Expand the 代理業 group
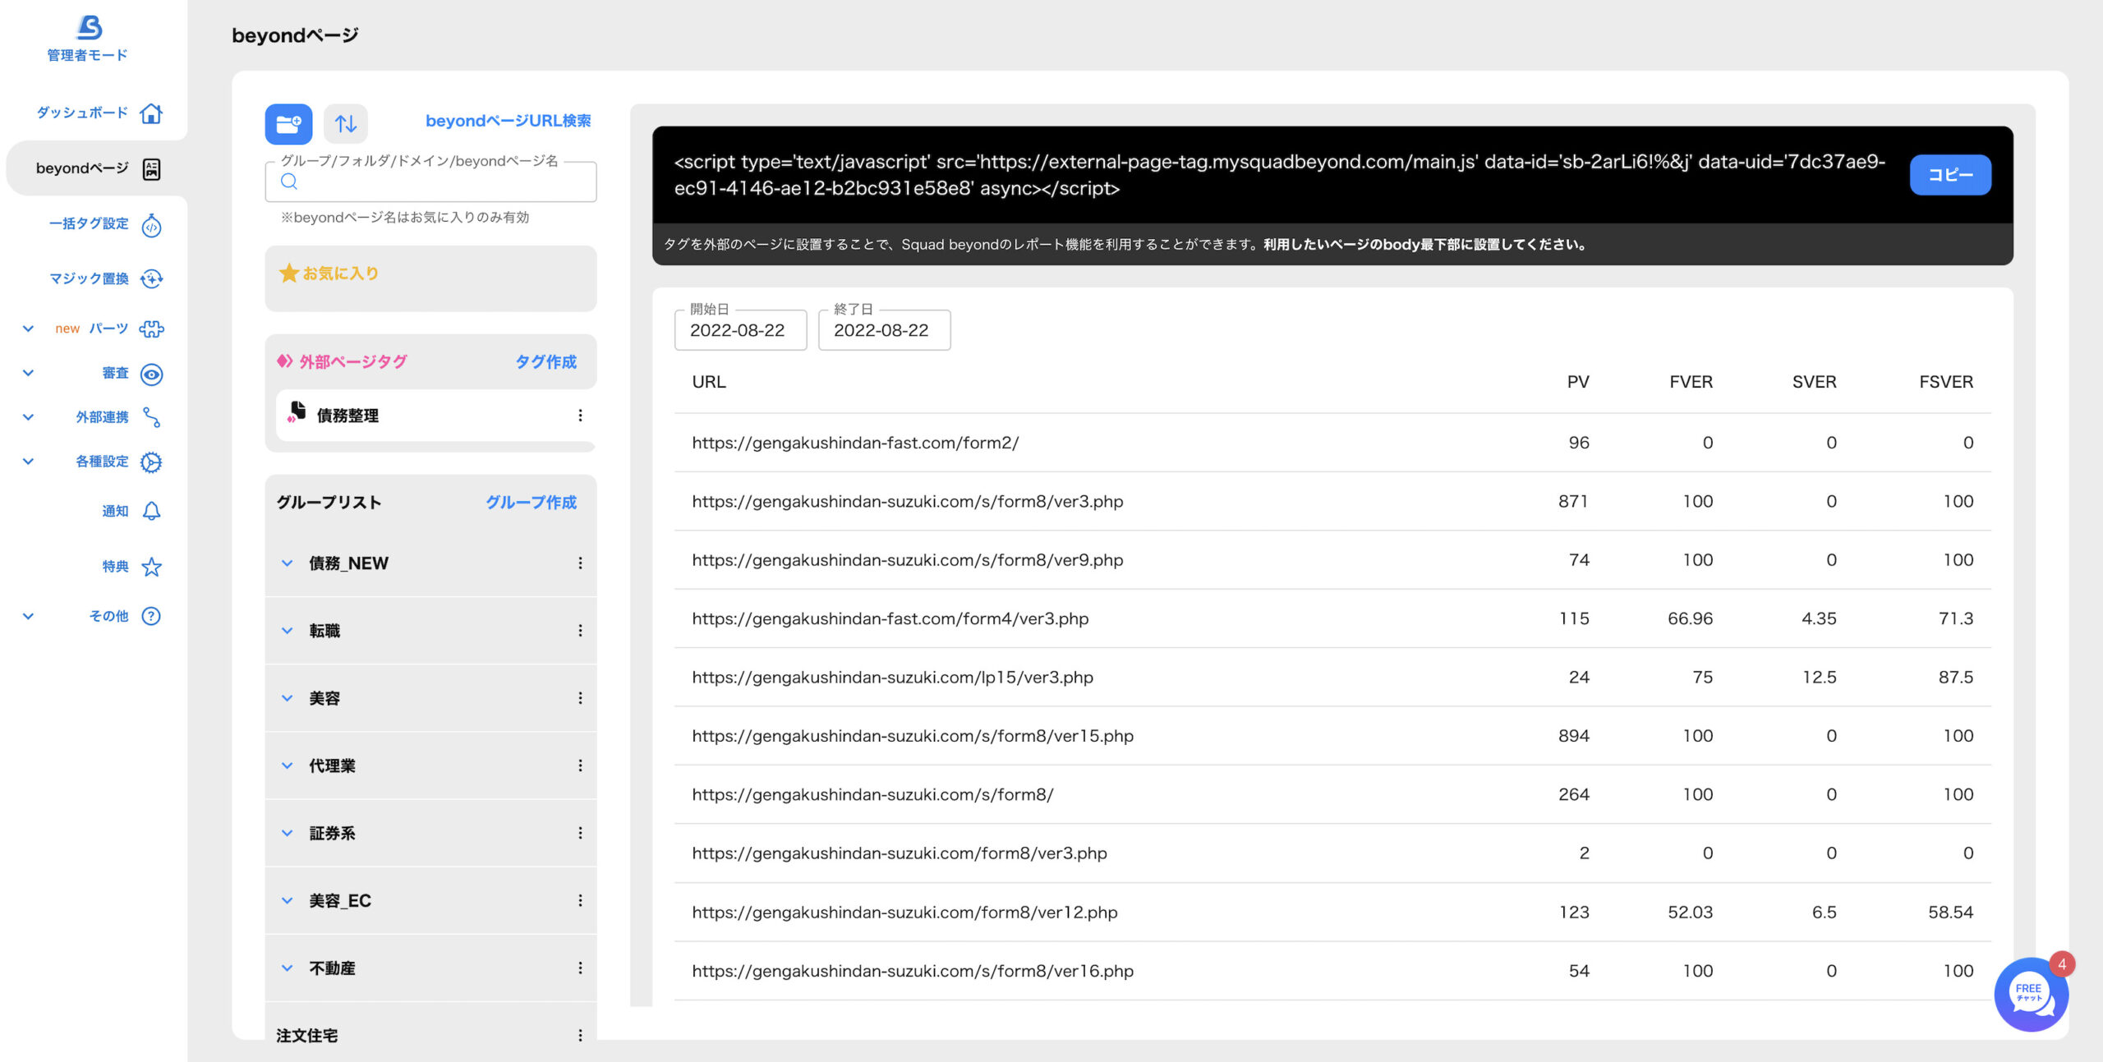 287,765
